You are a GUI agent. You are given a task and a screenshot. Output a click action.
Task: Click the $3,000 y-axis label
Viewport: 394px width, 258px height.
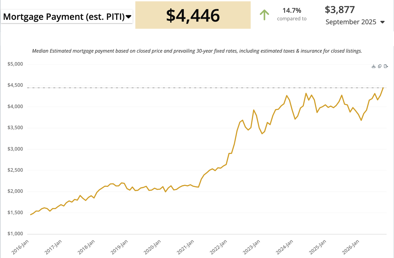point(15,149)
